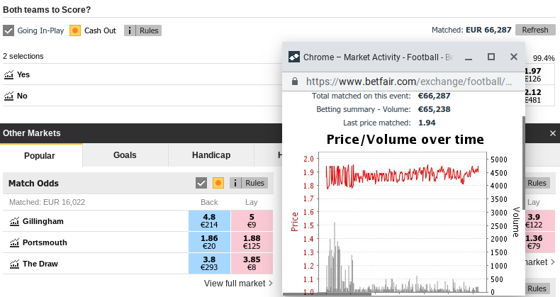
Task: Maximize the Market Activity popup window
Action: click(491, 57)
